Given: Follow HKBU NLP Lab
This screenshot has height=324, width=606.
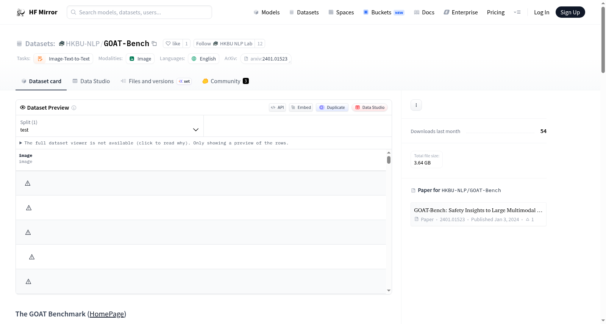Looking at the screenshot, I should (224, 43).
